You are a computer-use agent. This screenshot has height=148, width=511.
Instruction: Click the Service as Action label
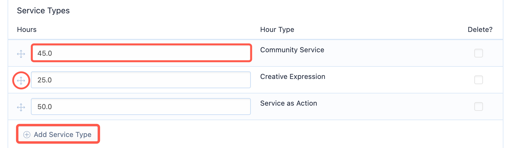tap(289, 103)
